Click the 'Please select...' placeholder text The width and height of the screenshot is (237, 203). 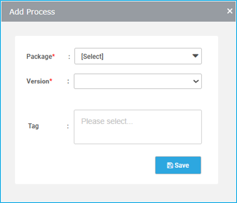107,121
